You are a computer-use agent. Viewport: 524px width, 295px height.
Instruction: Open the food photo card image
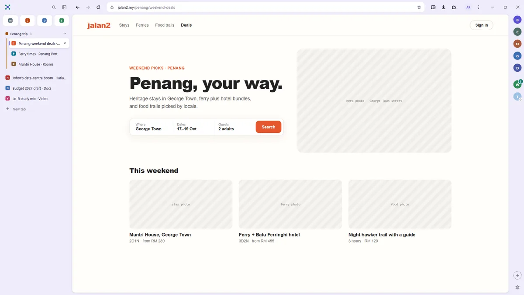coord(400,204)
